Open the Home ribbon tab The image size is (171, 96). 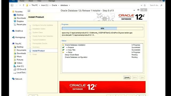[22, 1]
